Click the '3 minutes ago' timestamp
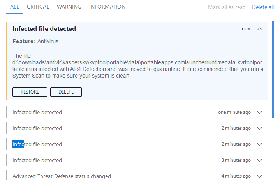This screenshot has height=180, width=280. click(236, 160)
